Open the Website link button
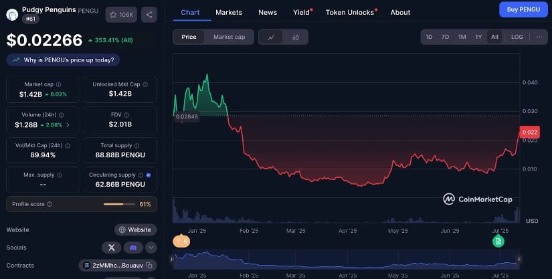Image resolution: width=552 pixels, height=279 pixels. (135, 229)
